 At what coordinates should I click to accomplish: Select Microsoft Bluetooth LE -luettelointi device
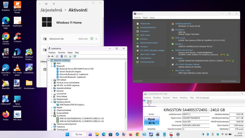(x=74, y=74)
